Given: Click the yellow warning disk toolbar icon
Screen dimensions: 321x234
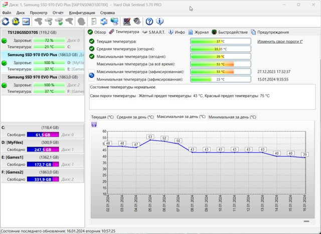Looking at the screenshot, I should pyautogui.click(x=16, y=21).
